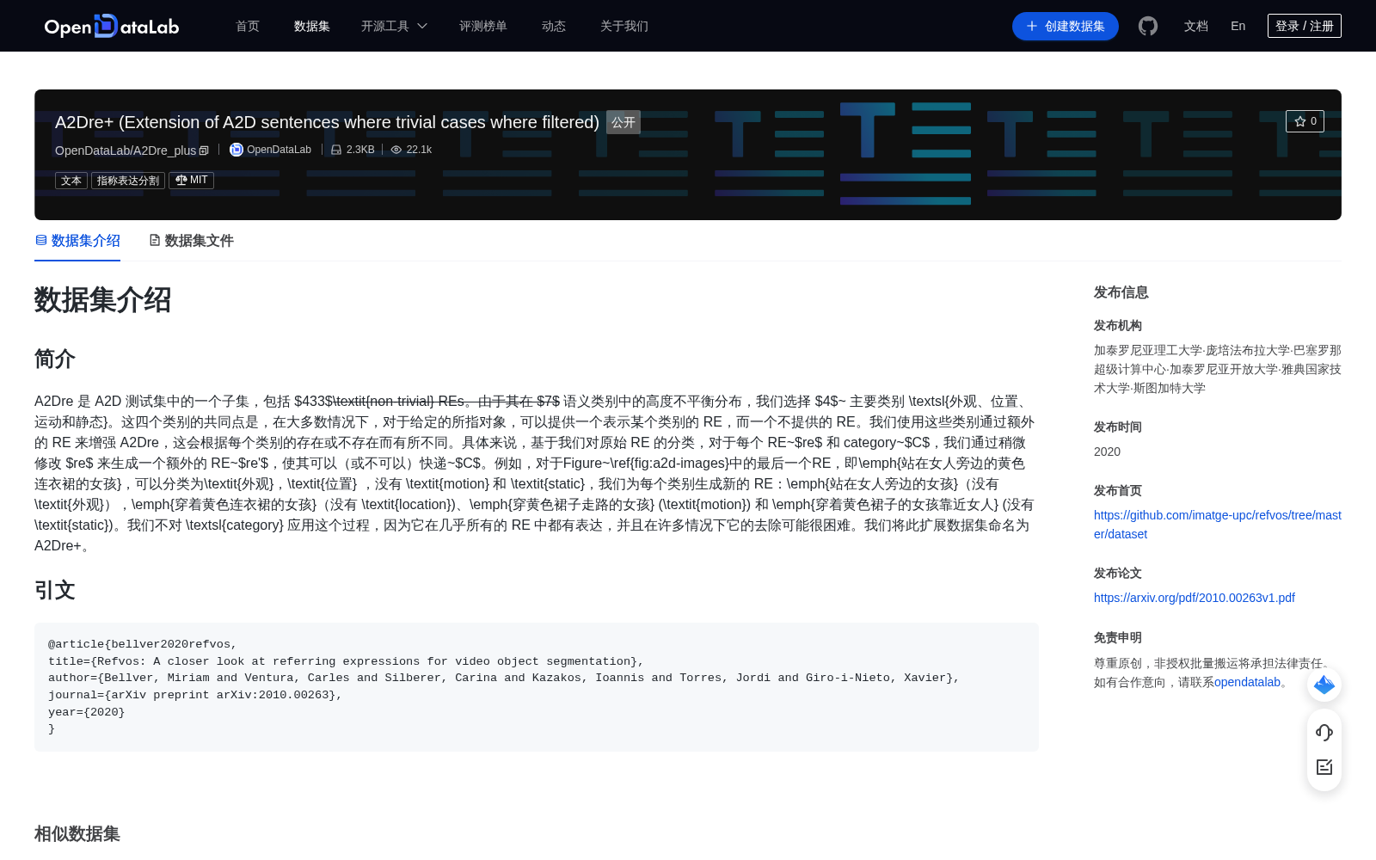1376x860 pixels.
Task: Copy the OpenDataLab/A2Dre_plus path icon
Action: tap(204, 150)
